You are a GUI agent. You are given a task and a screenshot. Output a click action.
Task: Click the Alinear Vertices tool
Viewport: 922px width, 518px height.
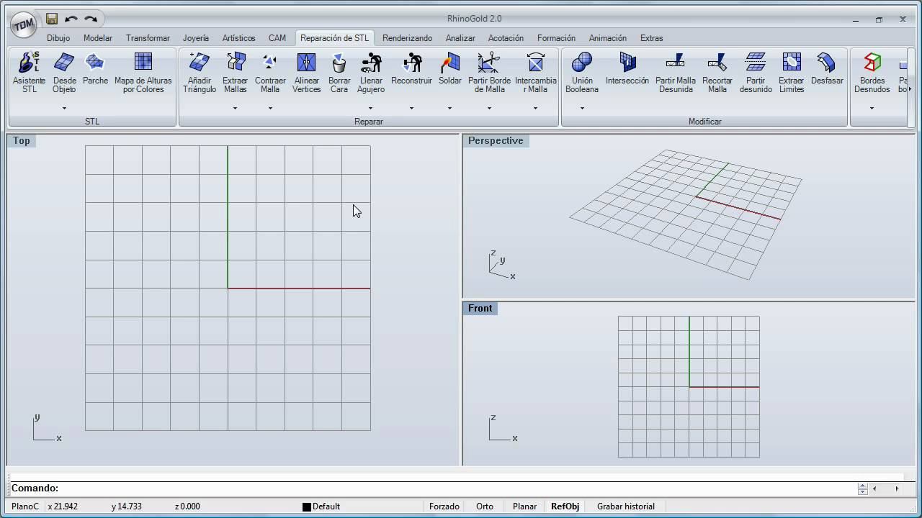point(306,73)
